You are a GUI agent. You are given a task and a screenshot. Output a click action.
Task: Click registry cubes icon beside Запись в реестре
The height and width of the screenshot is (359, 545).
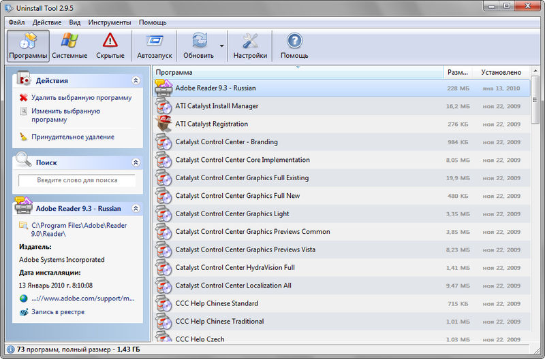click(23, 312)
